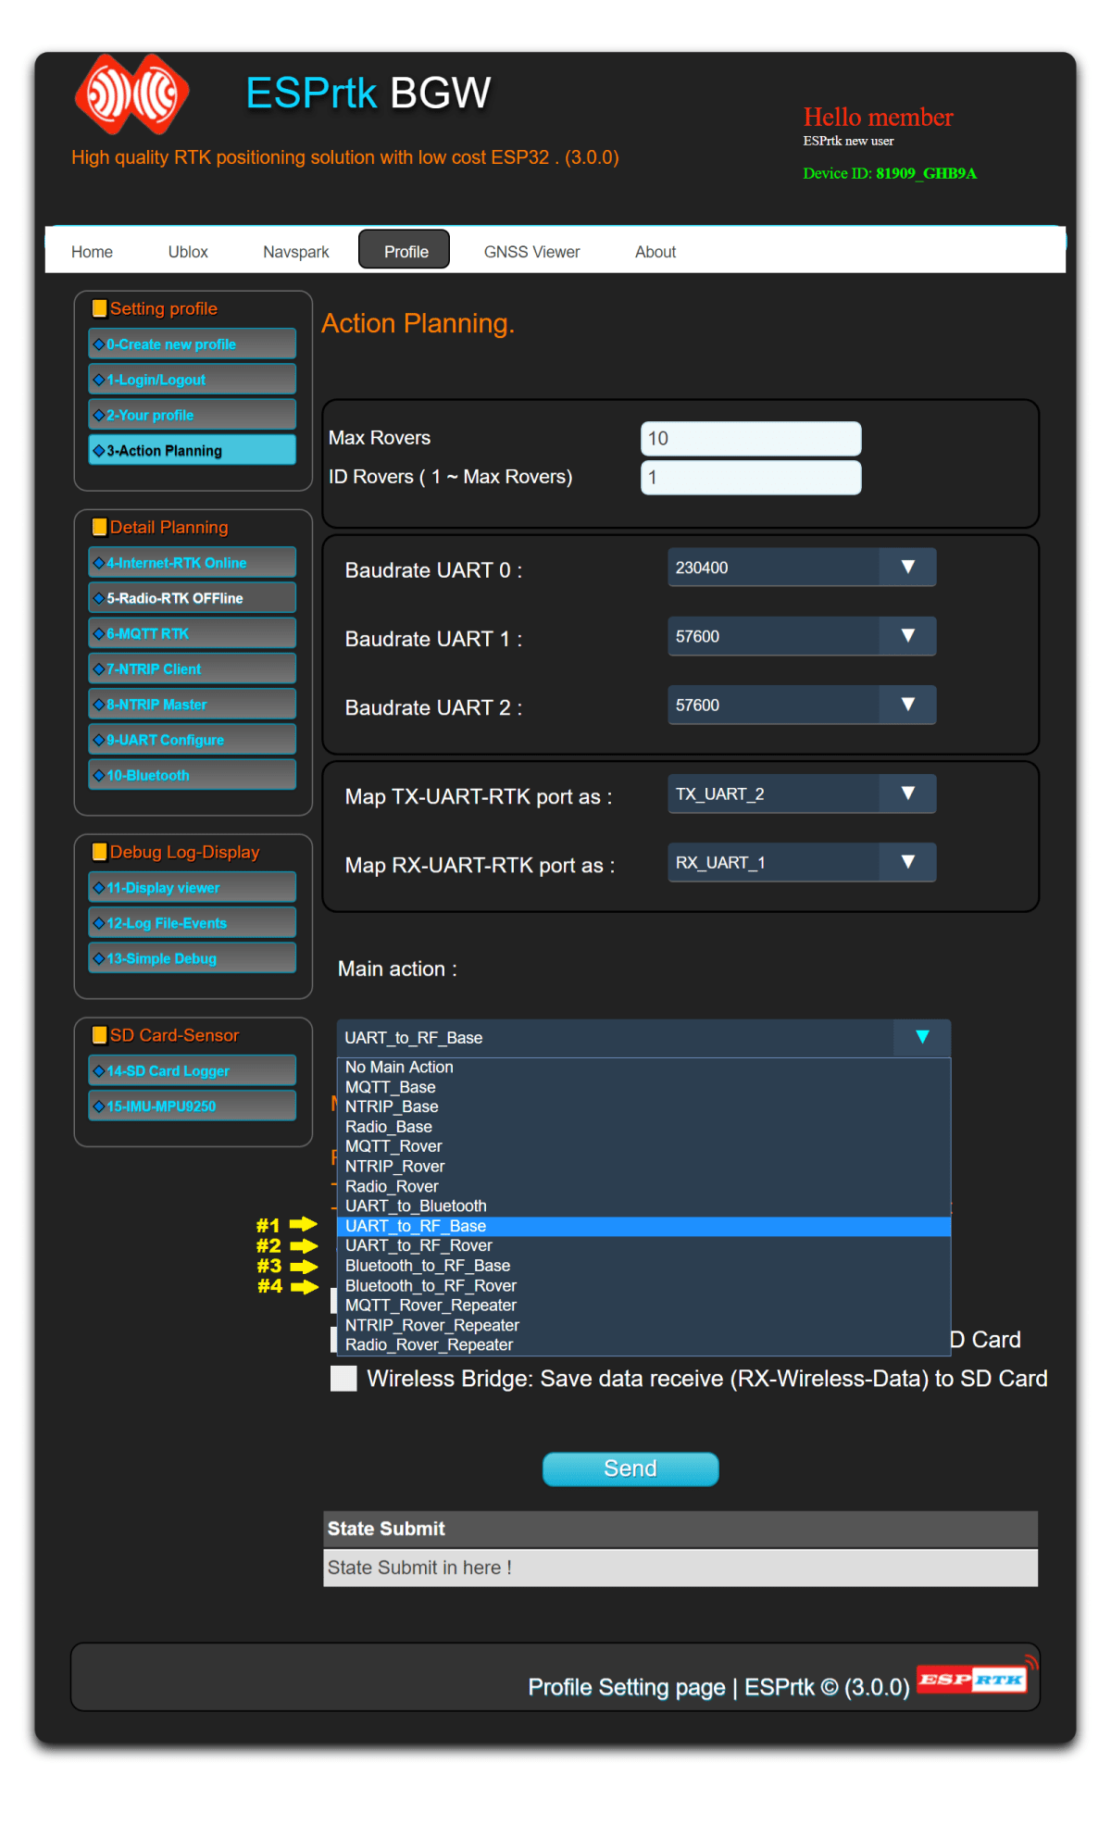
Task: Open 4-Internet-RTK Online page
Action: tap(193, 563)
